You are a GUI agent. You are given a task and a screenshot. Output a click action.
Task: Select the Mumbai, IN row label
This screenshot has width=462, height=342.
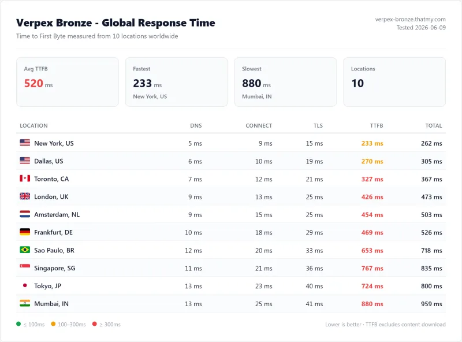pyautogui.click(x=51, y=304)
